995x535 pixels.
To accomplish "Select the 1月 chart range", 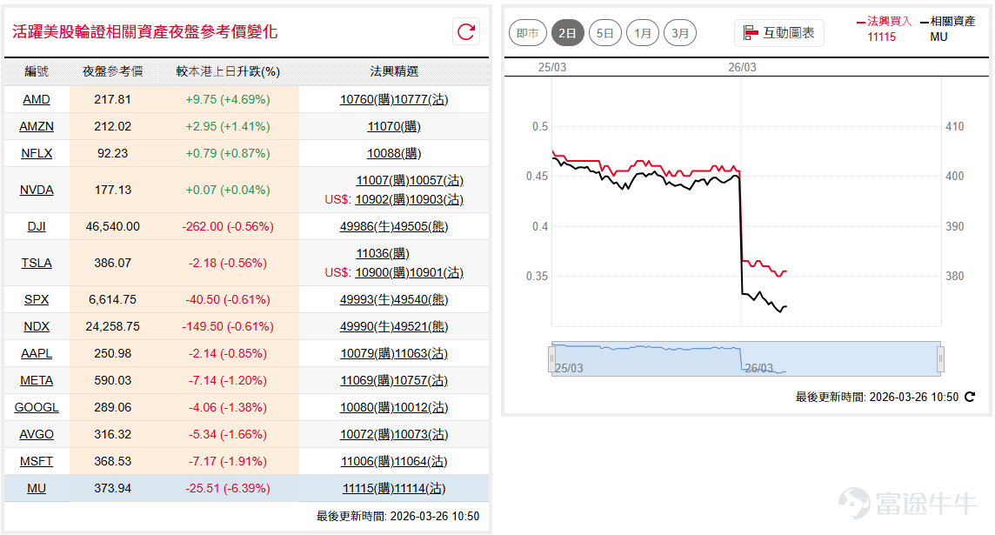I will [642, 33].
